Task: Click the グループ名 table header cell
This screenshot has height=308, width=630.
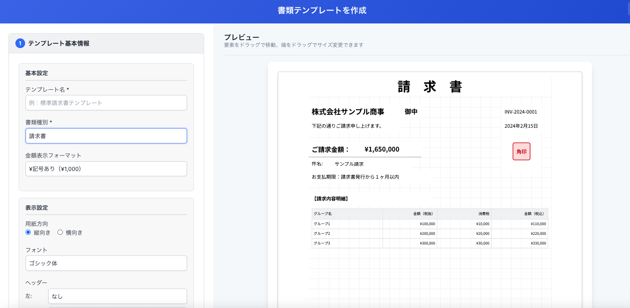Action: pyautogui.click(x=322, y=214)
